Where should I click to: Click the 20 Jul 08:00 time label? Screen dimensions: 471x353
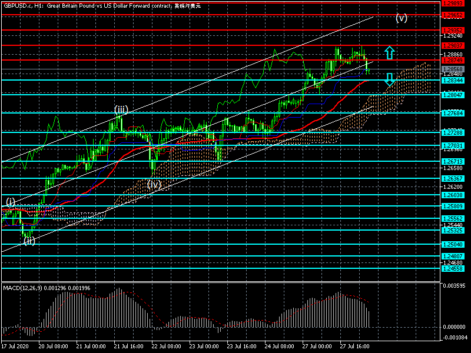[54, 347]
